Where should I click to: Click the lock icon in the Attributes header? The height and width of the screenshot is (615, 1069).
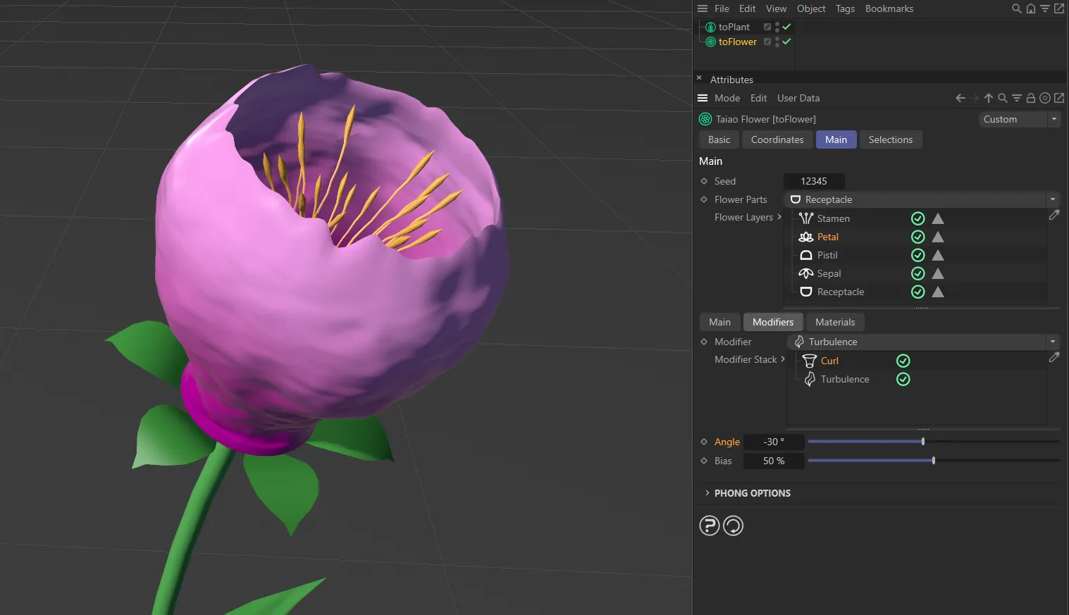(x=1030, y=98)
